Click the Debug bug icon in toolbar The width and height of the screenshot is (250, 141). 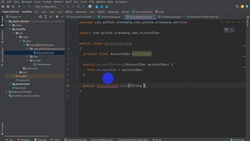(x=68, y=7)
